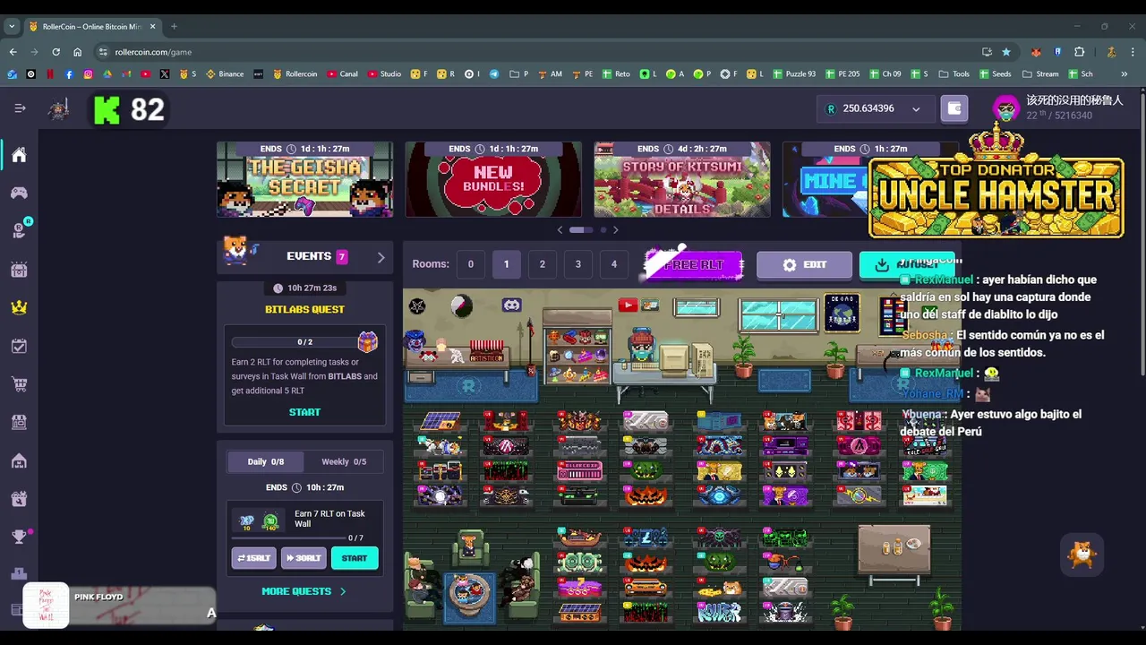
Task: Open the New Bundles banner
Action: click(x=493, y=179)
